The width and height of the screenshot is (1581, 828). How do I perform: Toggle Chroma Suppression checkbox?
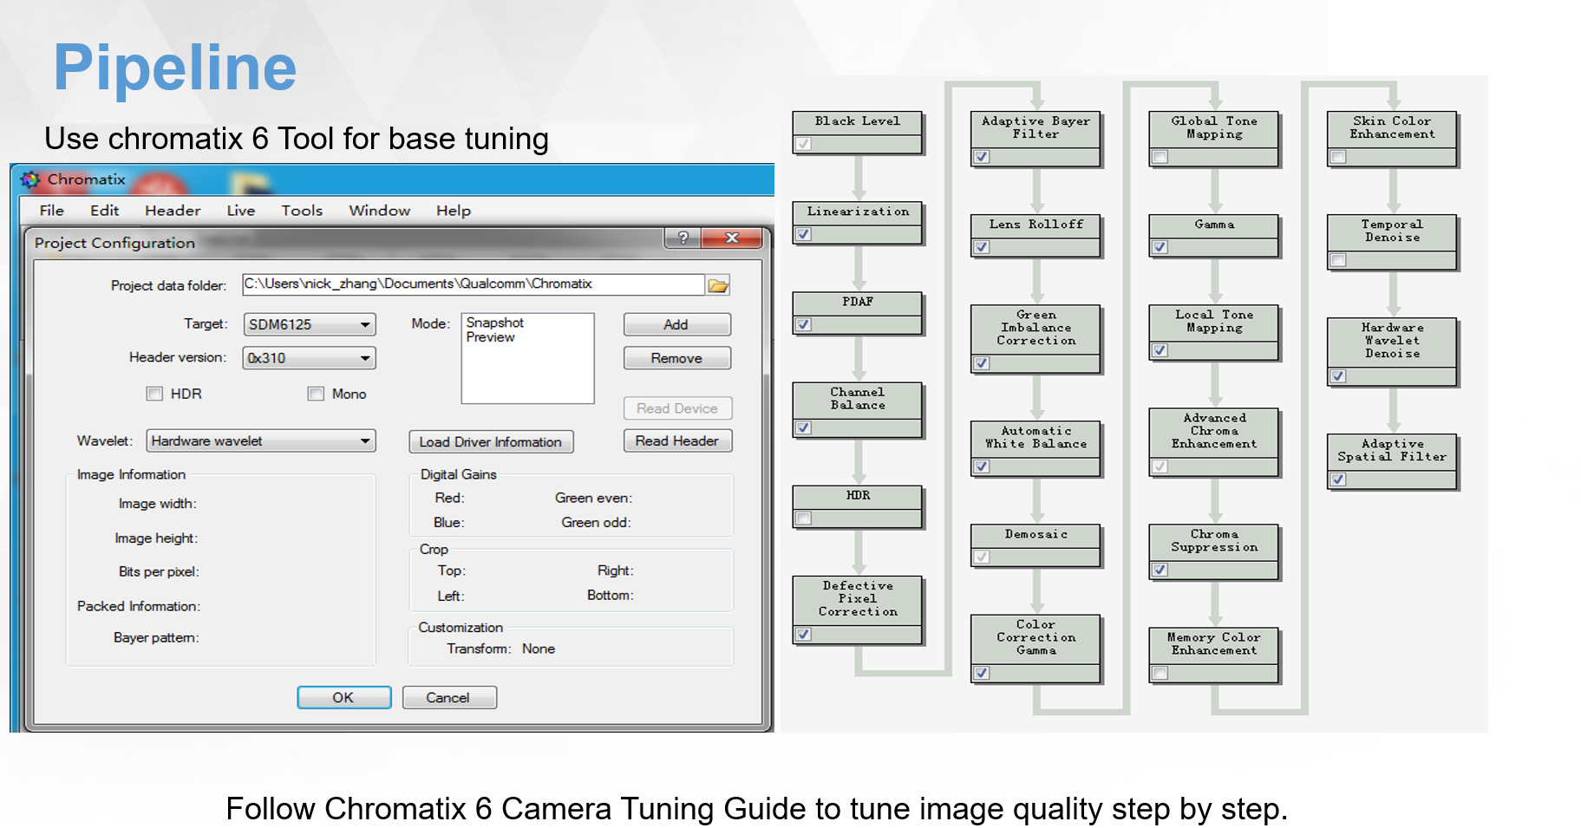click(1160, 570)
